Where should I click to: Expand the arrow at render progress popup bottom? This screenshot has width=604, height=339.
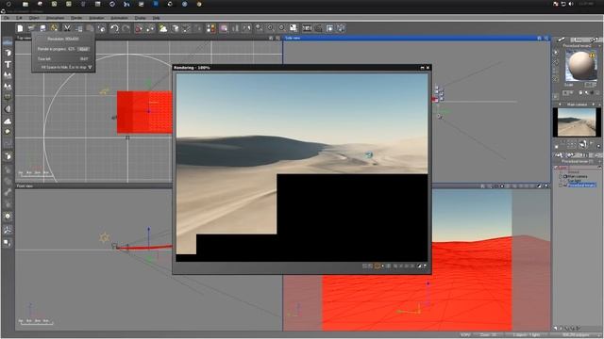(90, 67)
